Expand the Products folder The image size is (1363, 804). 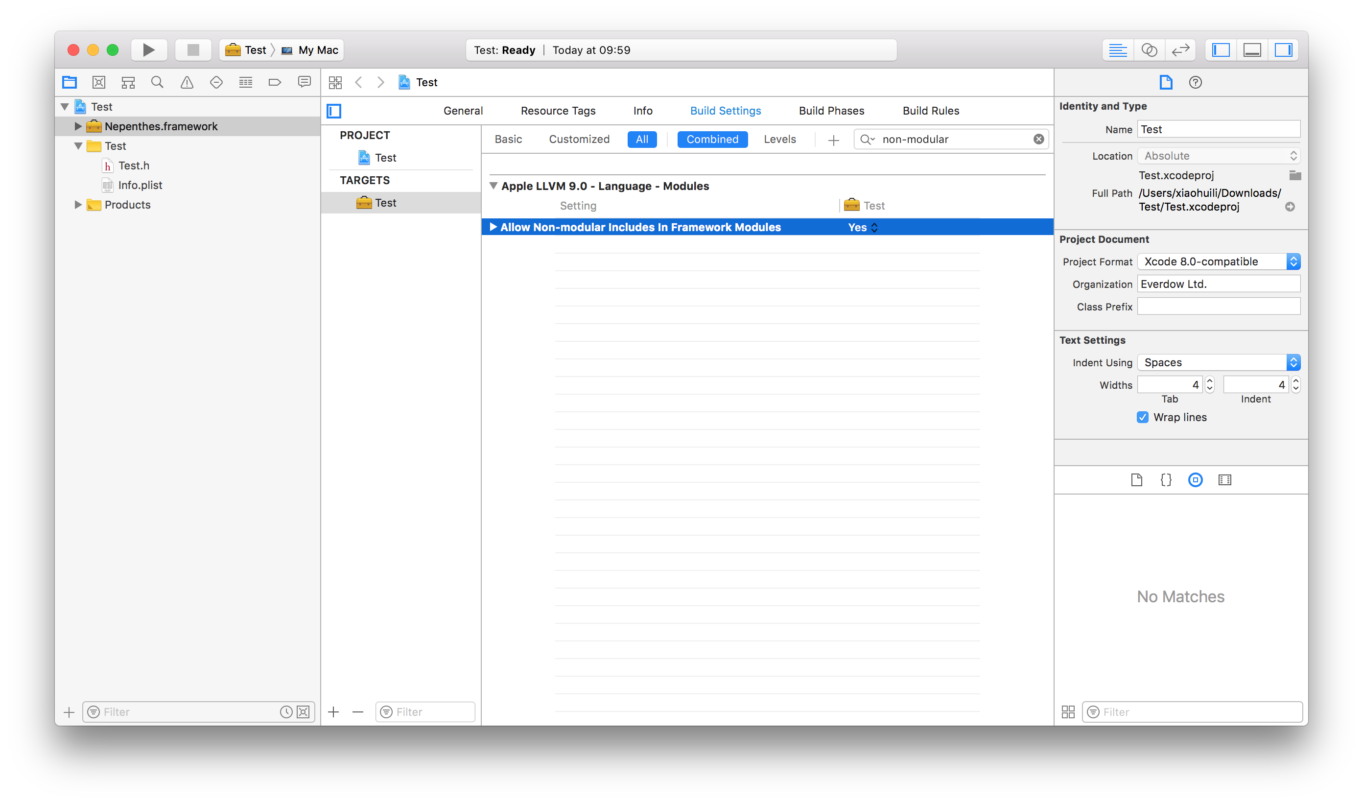(x=78, y=205)
